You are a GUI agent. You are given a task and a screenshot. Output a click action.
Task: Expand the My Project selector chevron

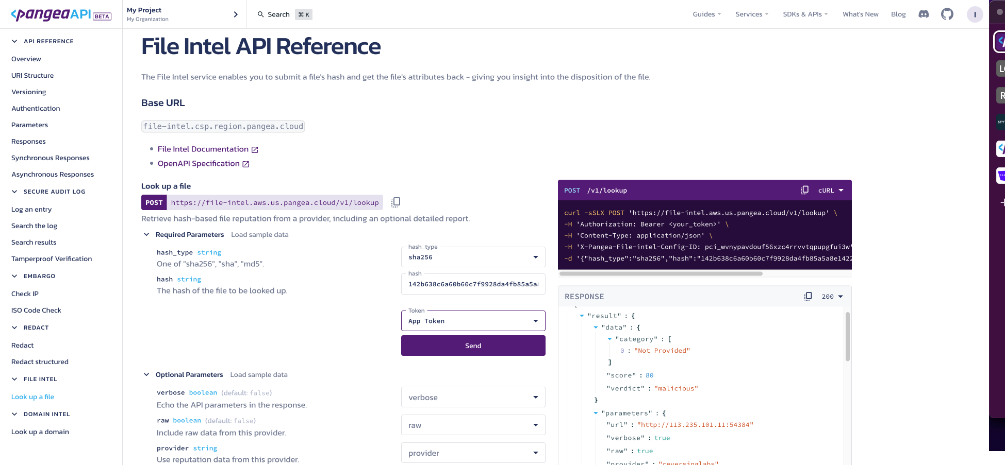coord(236,14)
